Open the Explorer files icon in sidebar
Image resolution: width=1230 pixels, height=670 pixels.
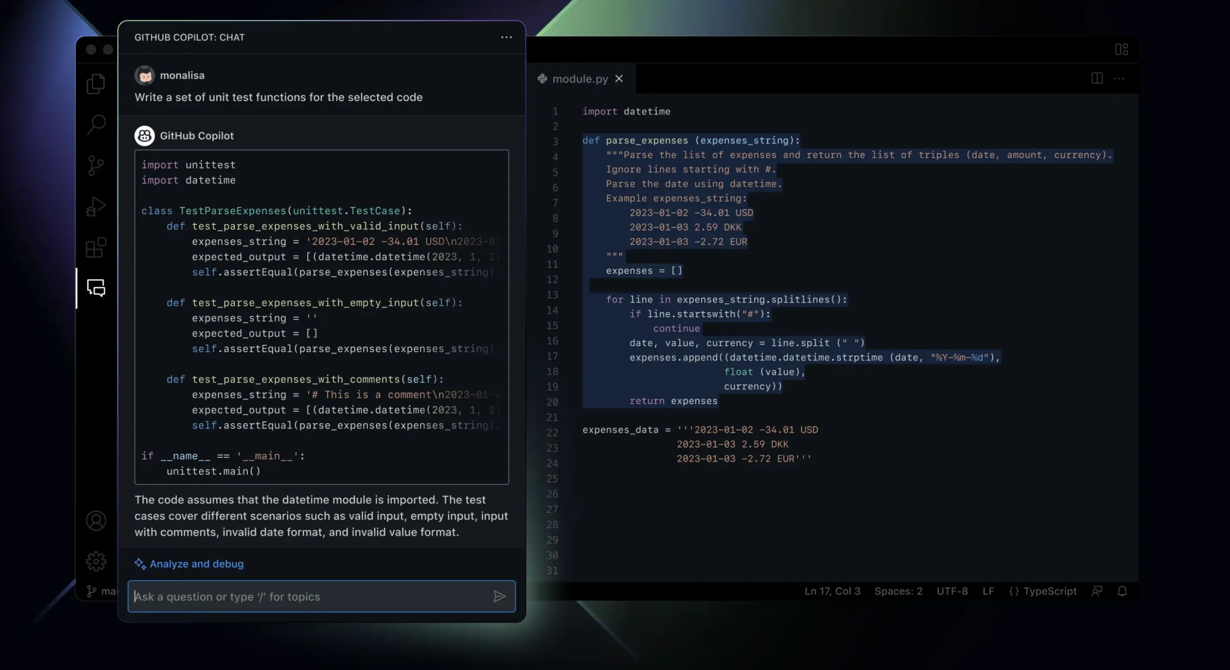tap(96, 84)
